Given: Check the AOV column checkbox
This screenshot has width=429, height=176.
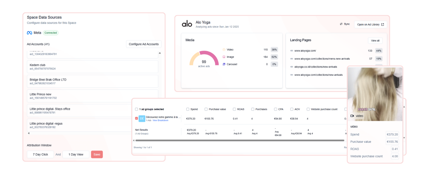Looking at the screenshot, I should [x=292, y=109].
